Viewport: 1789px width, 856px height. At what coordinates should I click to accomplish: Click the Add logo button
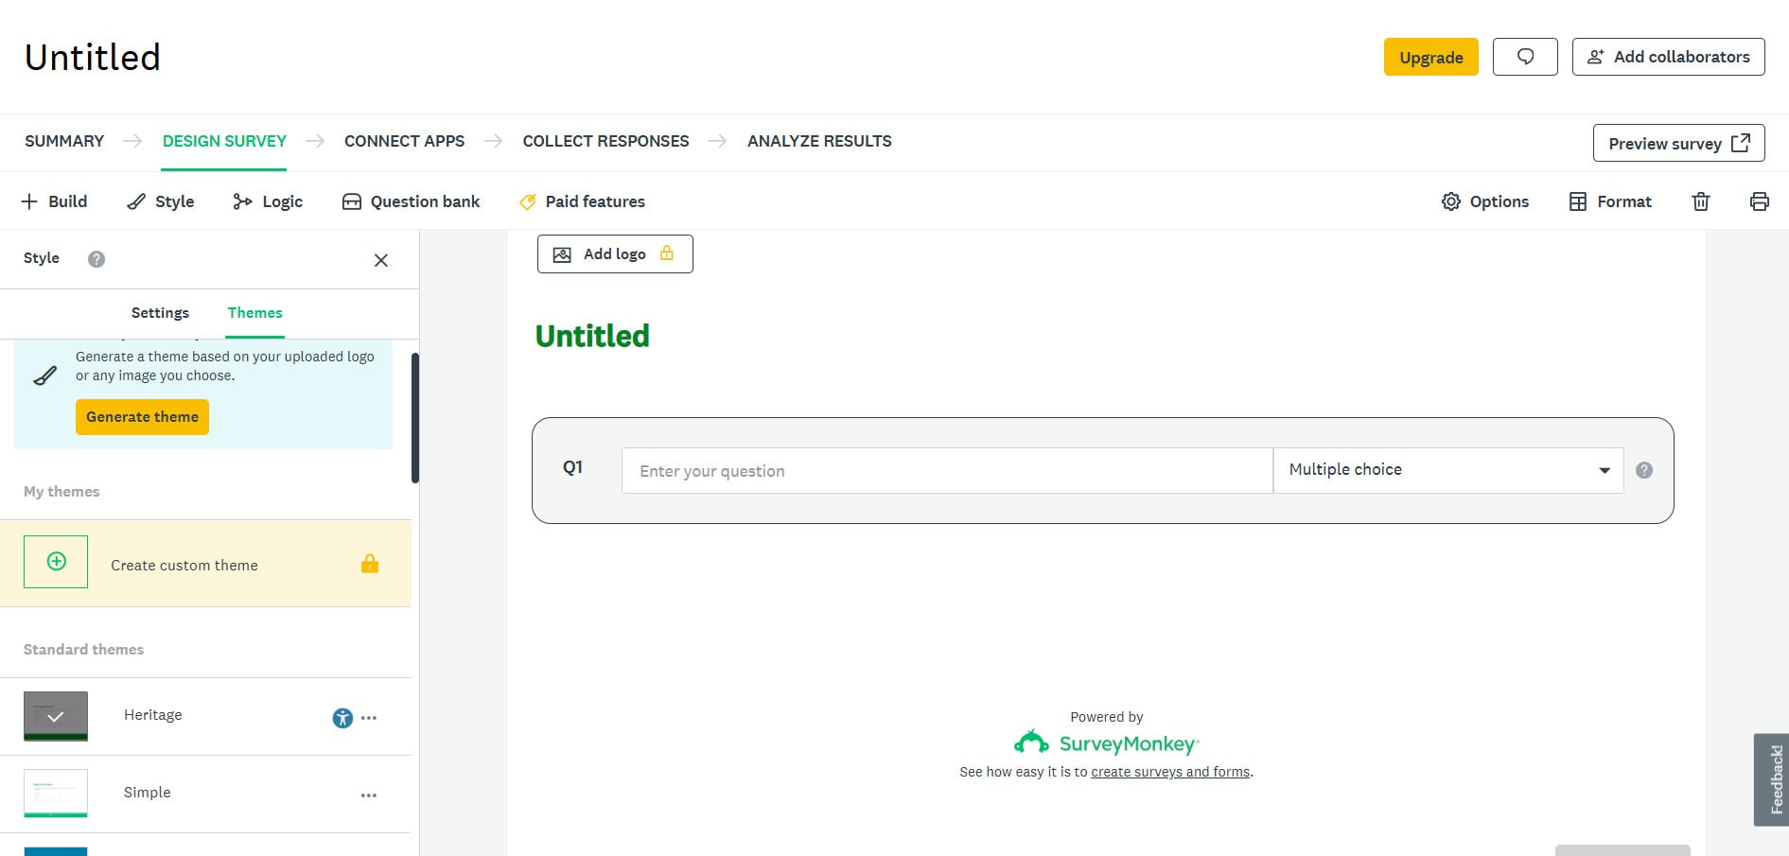tap(615, 254)
